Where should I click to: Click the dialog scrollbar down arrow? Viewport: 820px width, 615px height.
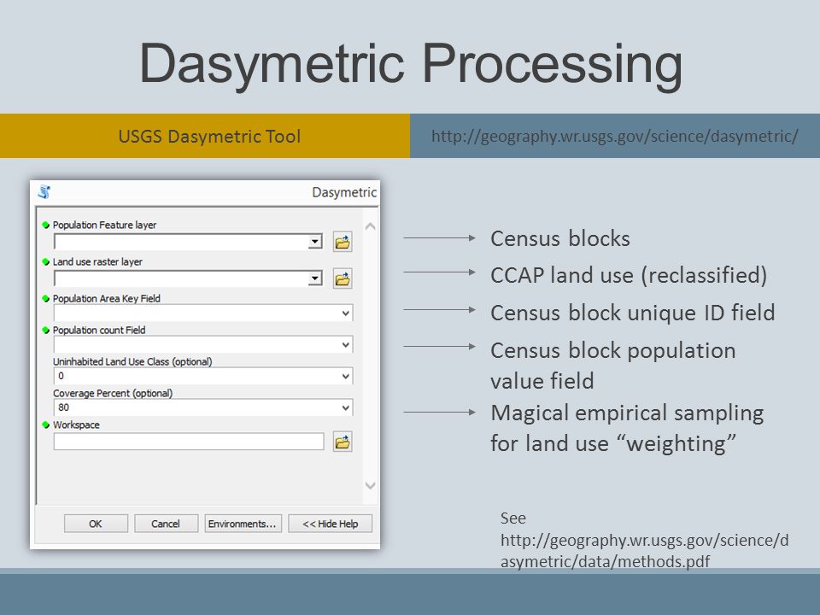click(370, 485)
